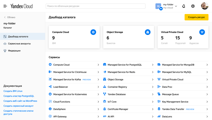Image resolution: width=212 pixels, height=120 pixels.
Task: Click the AI API icon
Action: (x=104, y=116)
